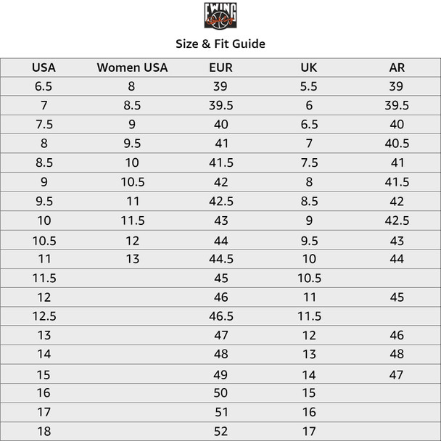Click USA size 6.5 cell
This screenshot has width=441, height=441.
pos(44,86)
